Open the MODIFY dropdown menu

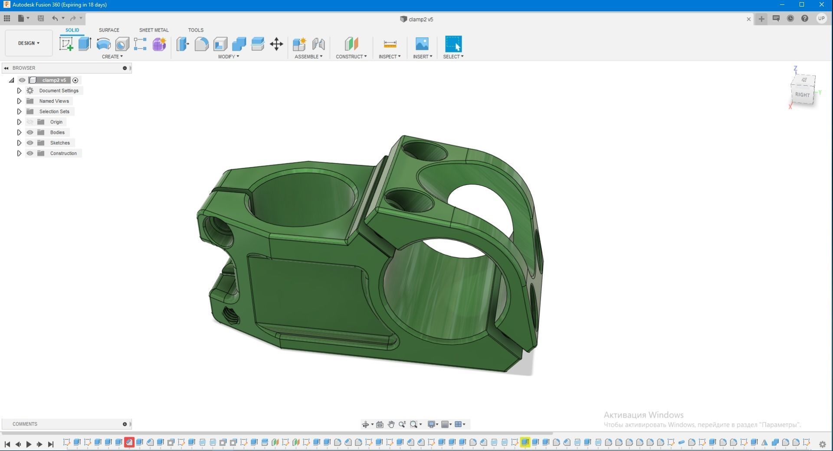(229, 56)
